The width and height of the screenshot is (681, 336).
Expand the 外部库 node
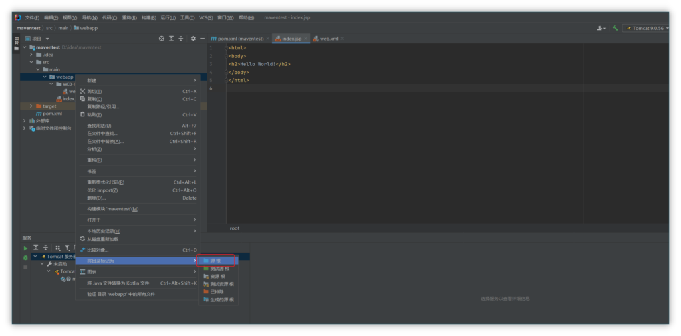[25, 121]
